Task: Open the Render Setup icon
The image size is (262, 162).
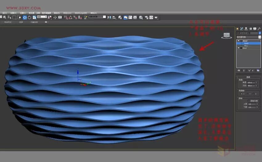Action: point(146,17)
